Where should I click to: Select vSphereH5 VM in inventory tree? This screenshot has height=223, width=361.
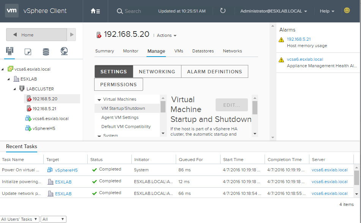pos(44,128)
